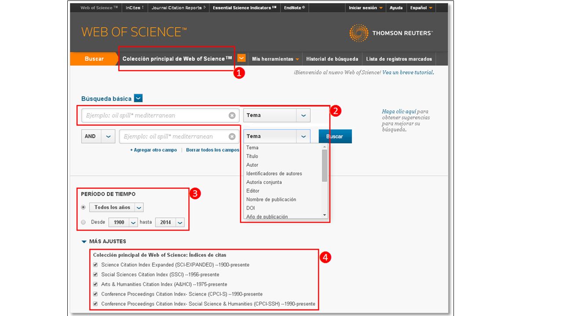Clear the second search field with its X icon

pos(232,136)
